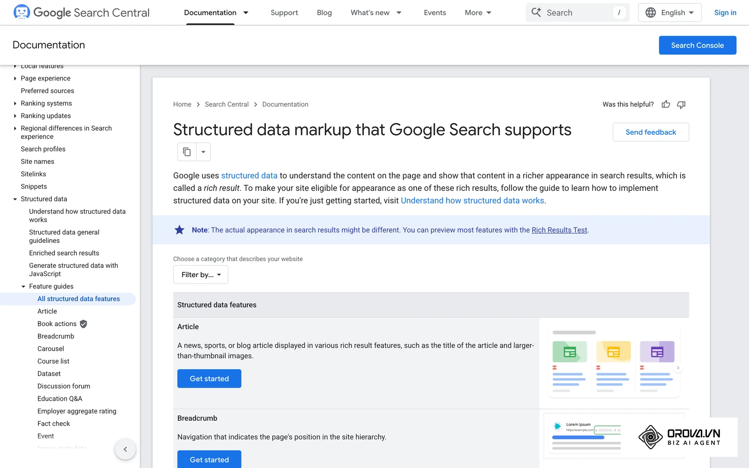Open Enriched search results in sidebar
The width and height of the screenshot is (749, 468).
(x=64, y=253)
